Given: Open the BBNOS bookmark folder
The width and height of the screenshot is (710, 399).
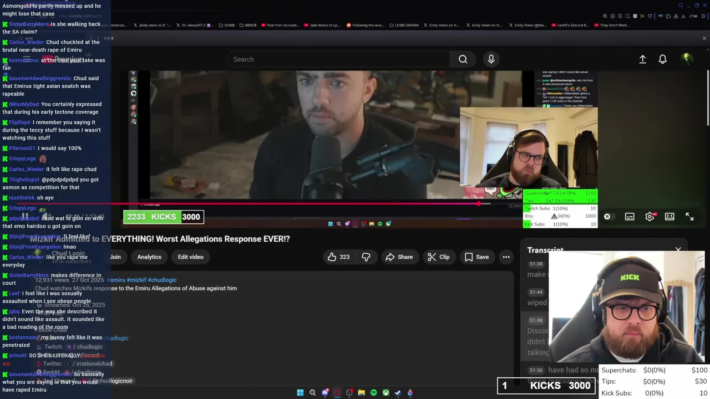Looking at the screenshot, I should coord(248,25).
